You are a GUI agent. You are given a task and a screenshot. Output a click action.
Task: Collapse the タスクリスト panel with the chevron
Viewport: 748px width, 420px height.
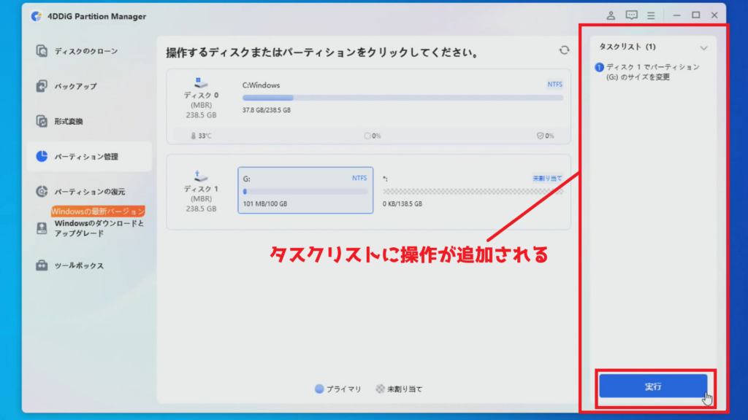[x=703, y=47]
